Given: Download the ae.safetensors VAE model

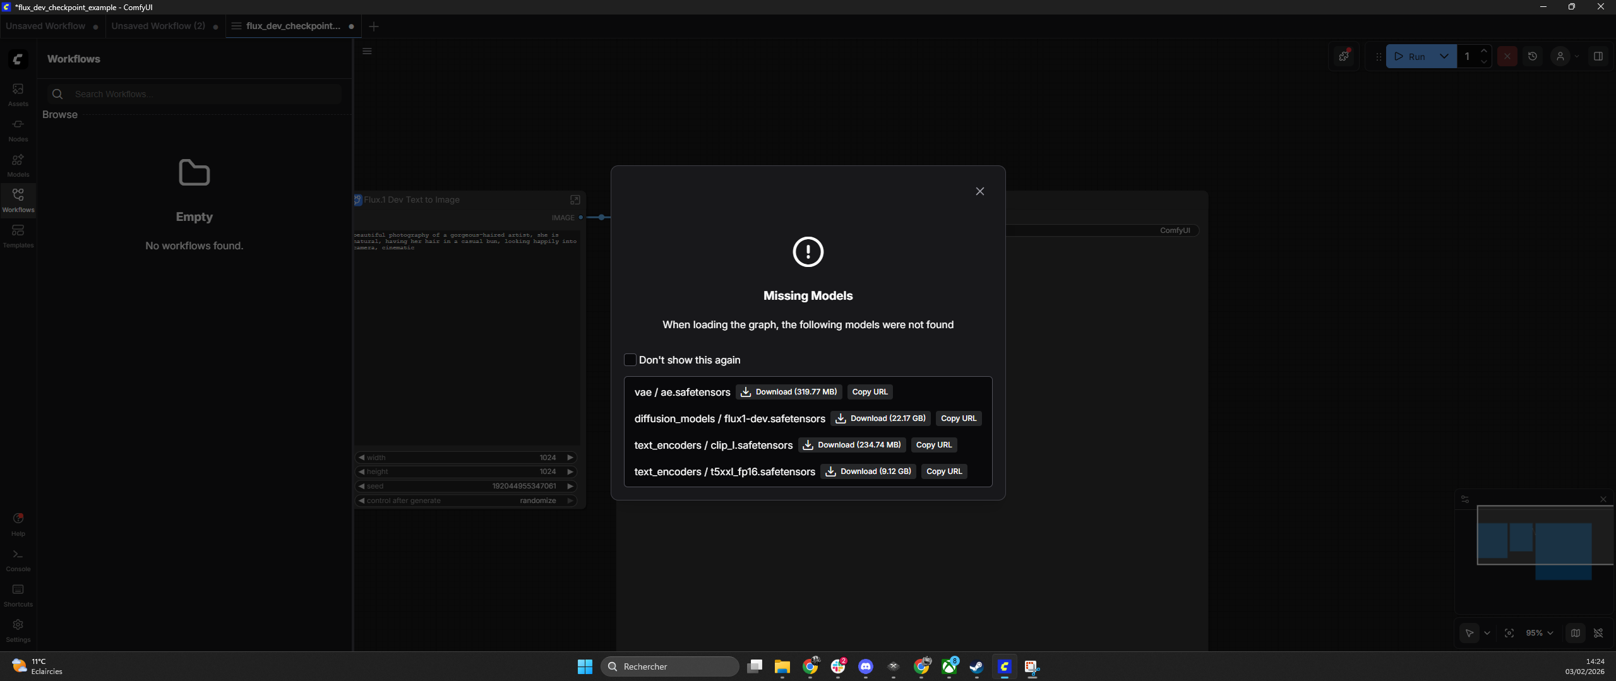Looking at the screenshot, I should point(788,392).
